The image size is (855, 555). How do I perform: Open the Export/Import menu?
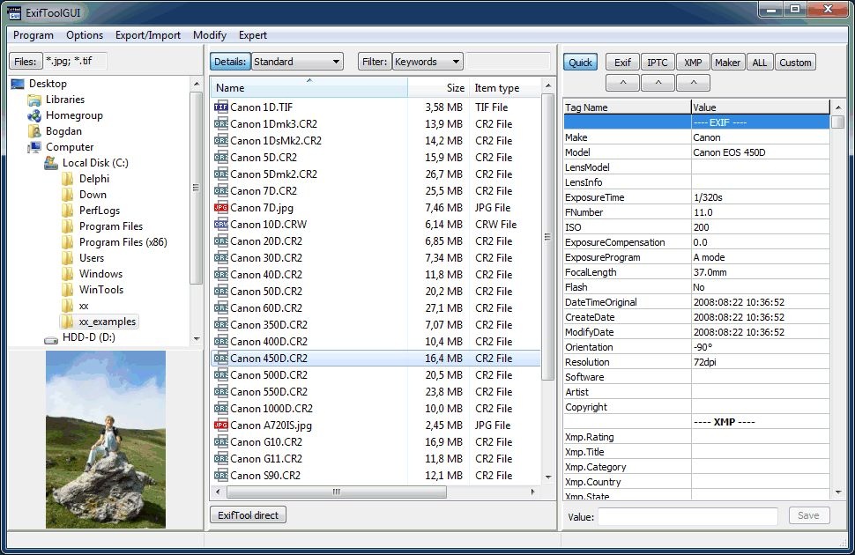click(x=148, y=35)
